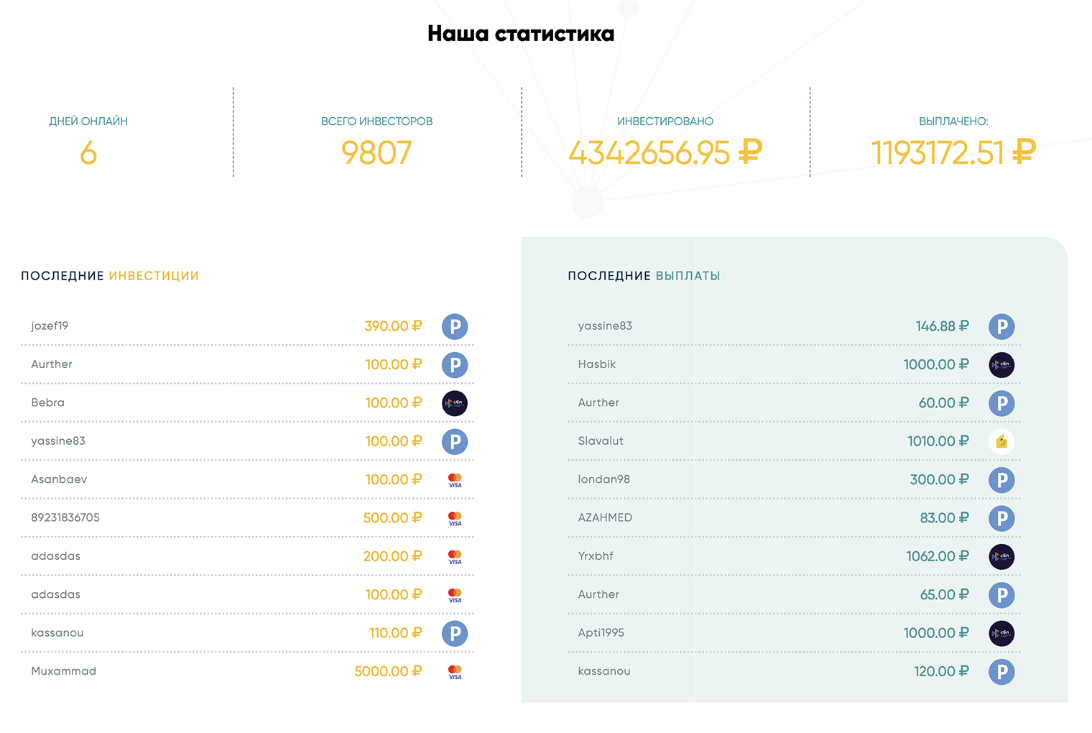Click amount 1010.00 ₽ payout

tap(938, 441)
